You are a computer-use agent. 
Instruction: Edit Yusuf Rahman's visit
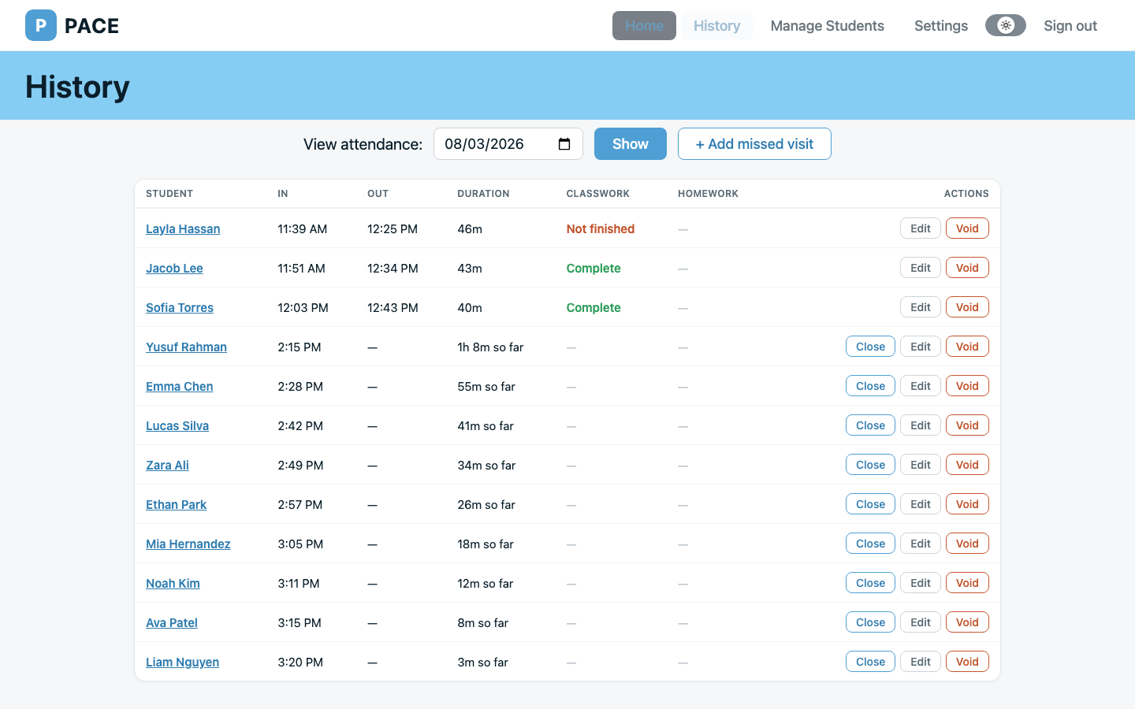point(921,347)
